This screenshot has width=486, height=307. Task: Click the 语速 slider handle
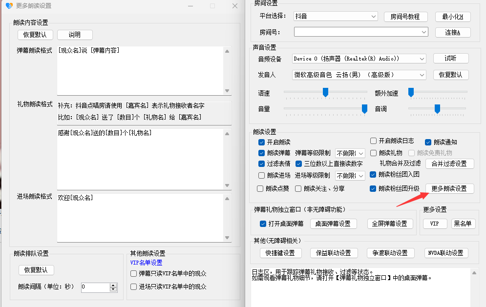[325, 92]
